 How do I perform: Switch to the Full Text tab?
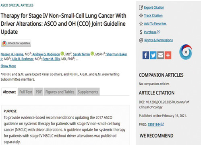[x=26, y=92]
